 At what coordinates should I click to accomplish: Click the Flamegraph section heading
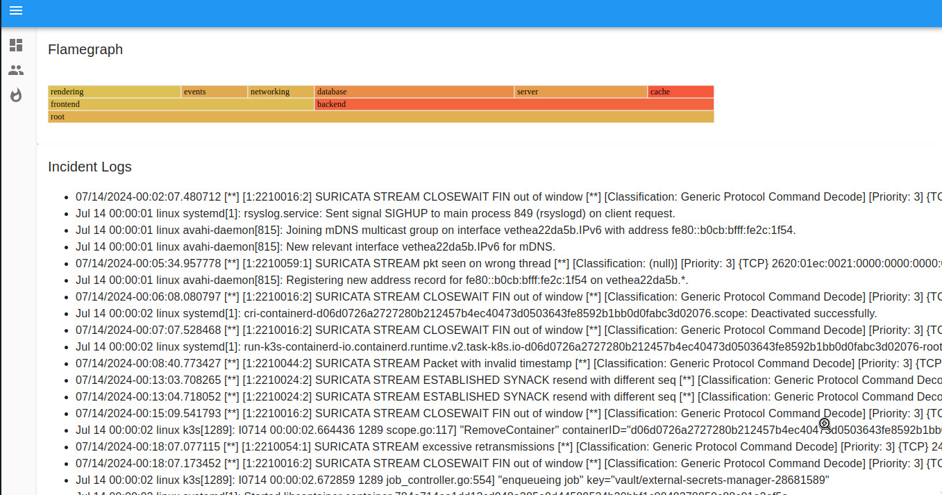tap(85, 49)
